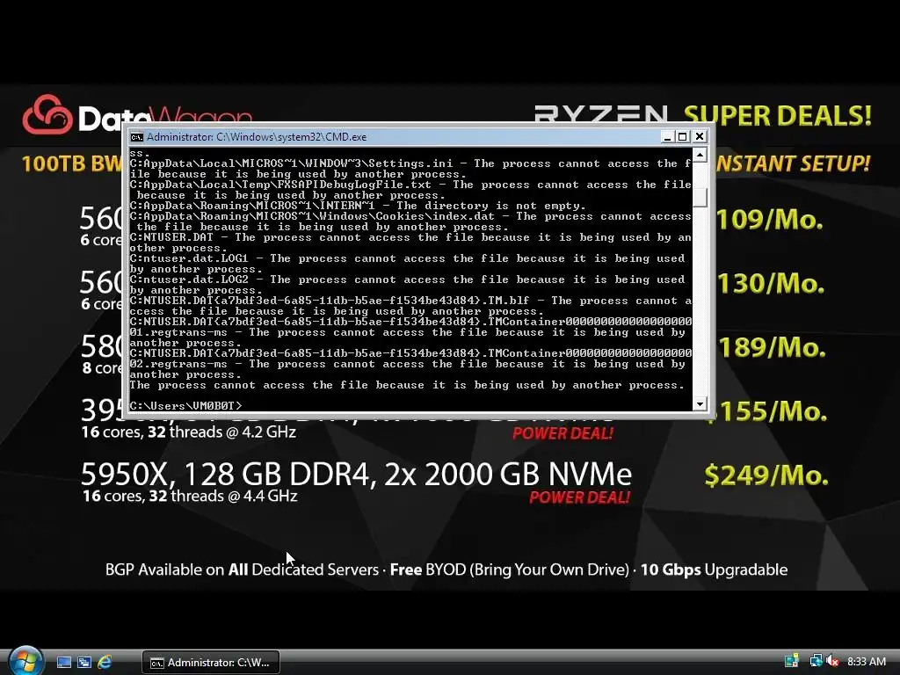
Task: Click the CMD vertical scrollbar thumb
Action: (x=700, y=197)
